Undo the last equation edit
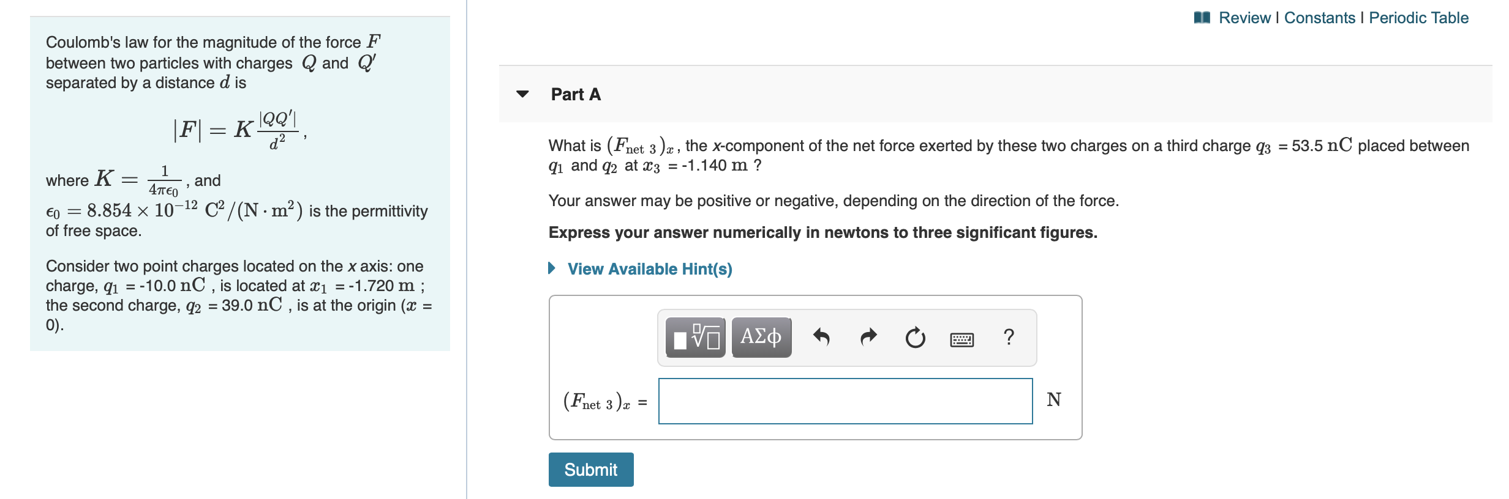 (822, 337)
